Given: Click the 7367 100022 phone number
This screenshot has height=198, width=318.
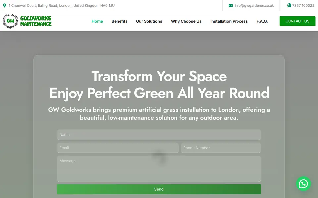Looking at the screenshot, I should (303, 6).
